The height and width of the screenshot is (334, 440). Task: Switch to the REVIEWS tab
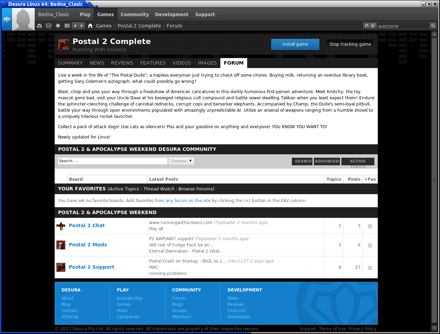[x=122, y=63]
